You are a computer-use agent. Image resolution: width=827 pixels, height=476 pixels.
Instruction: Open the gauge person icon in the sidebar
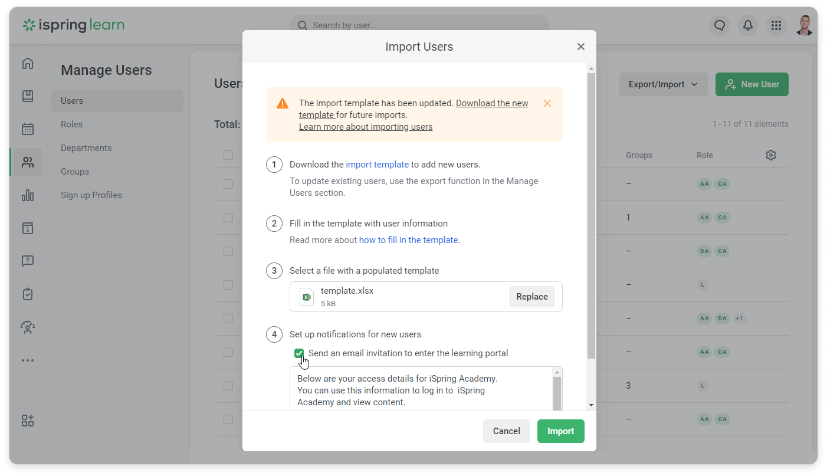tap(28, 327)
